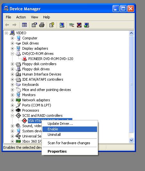Open the Help menu
Image resolution: width=145 pixels, height=171 pixels.
(x=46, y=17)
